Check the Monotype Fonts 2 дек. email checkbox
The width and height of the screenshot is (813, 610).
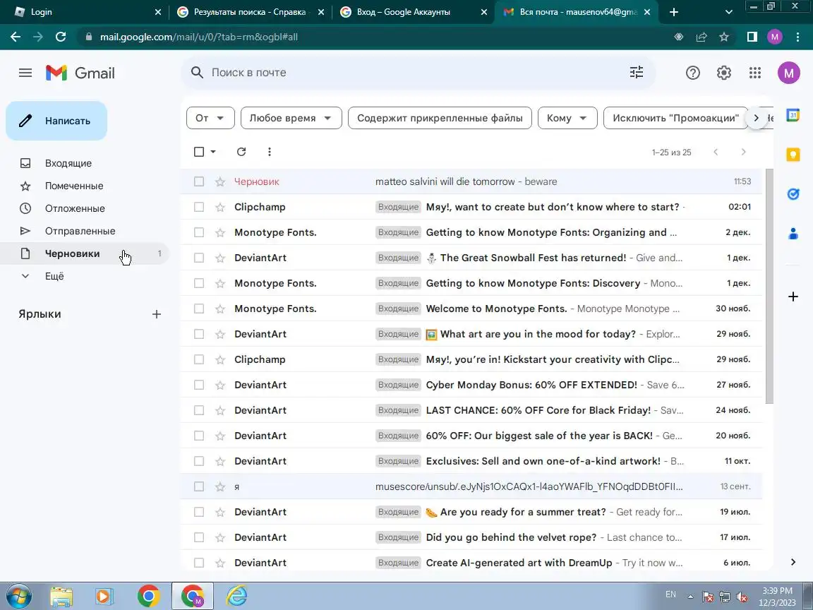coord(198,232)
